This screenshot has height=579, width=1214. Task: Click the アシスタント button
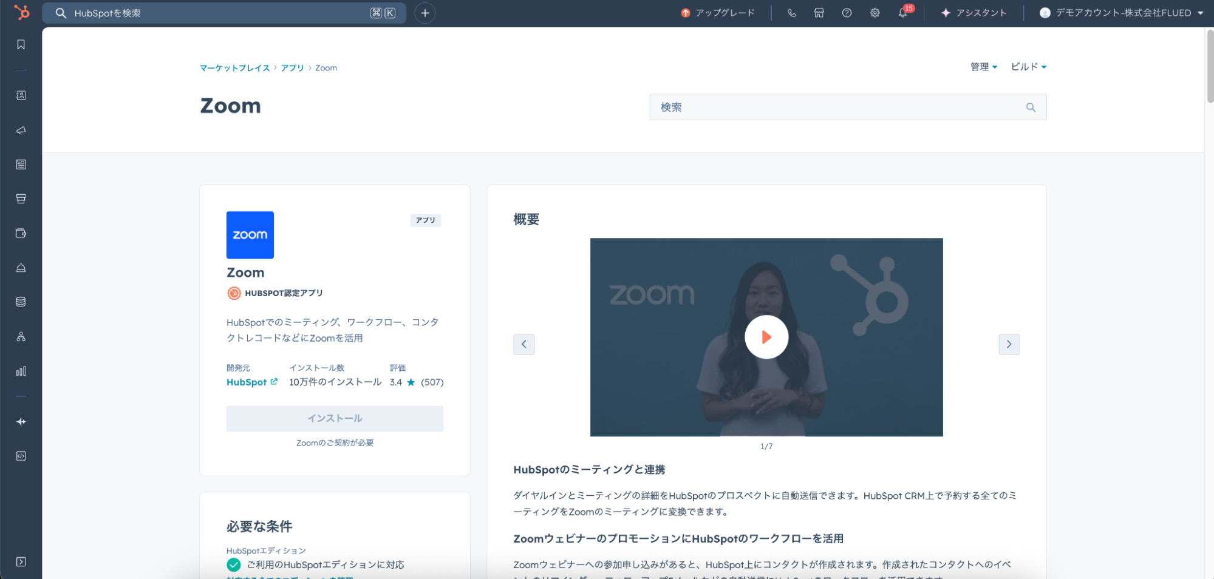[974, 13]
